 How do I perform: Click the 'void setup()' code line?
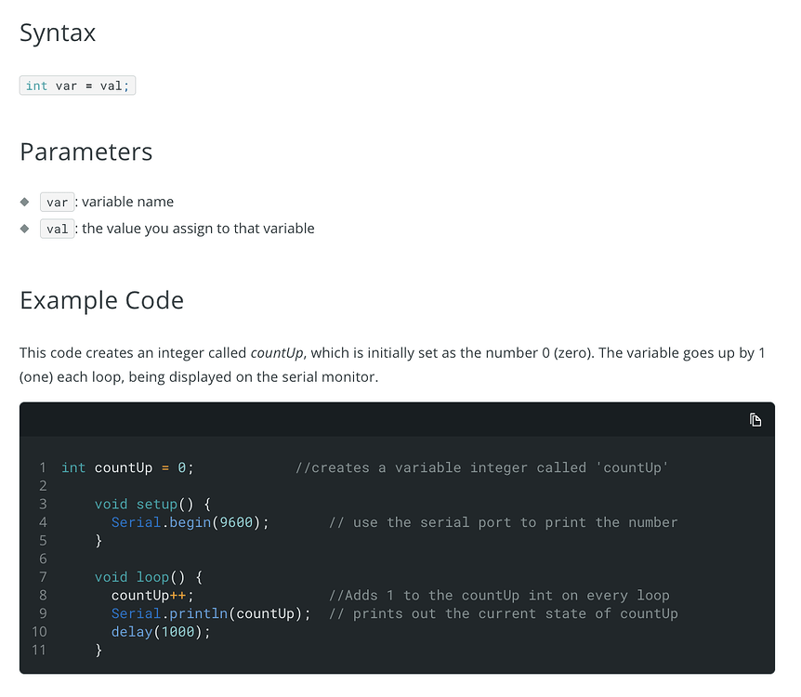(152, 505)
